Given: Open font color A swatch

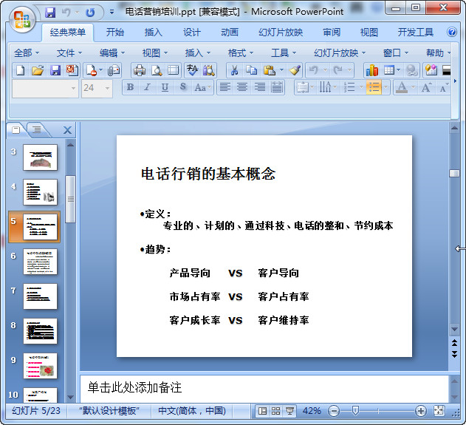Looking at the screenshot, I should pyautogui.click(x=402, y=87).
